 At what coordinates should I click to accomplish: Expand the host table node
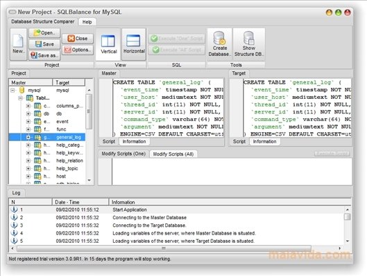[28, 176]
